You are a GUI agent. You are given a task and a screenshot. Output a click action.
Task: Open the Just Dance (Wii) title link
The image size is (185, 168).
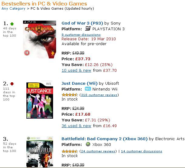pos(79,83)
